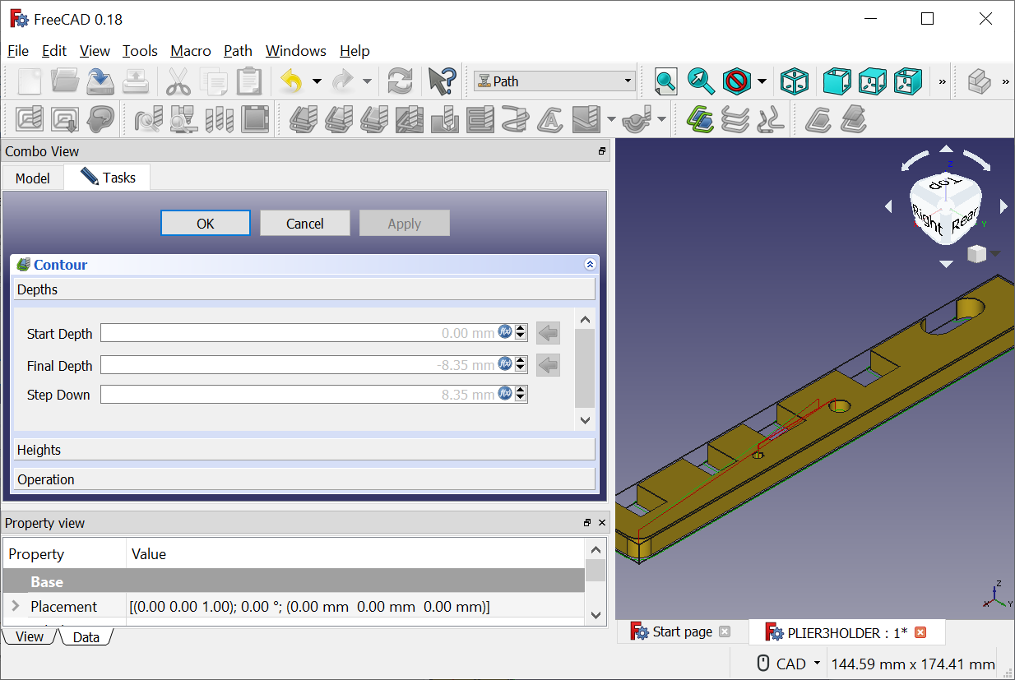
Task: Click the Final Depth spinner arrows
Action: click(x=521, y=364)
